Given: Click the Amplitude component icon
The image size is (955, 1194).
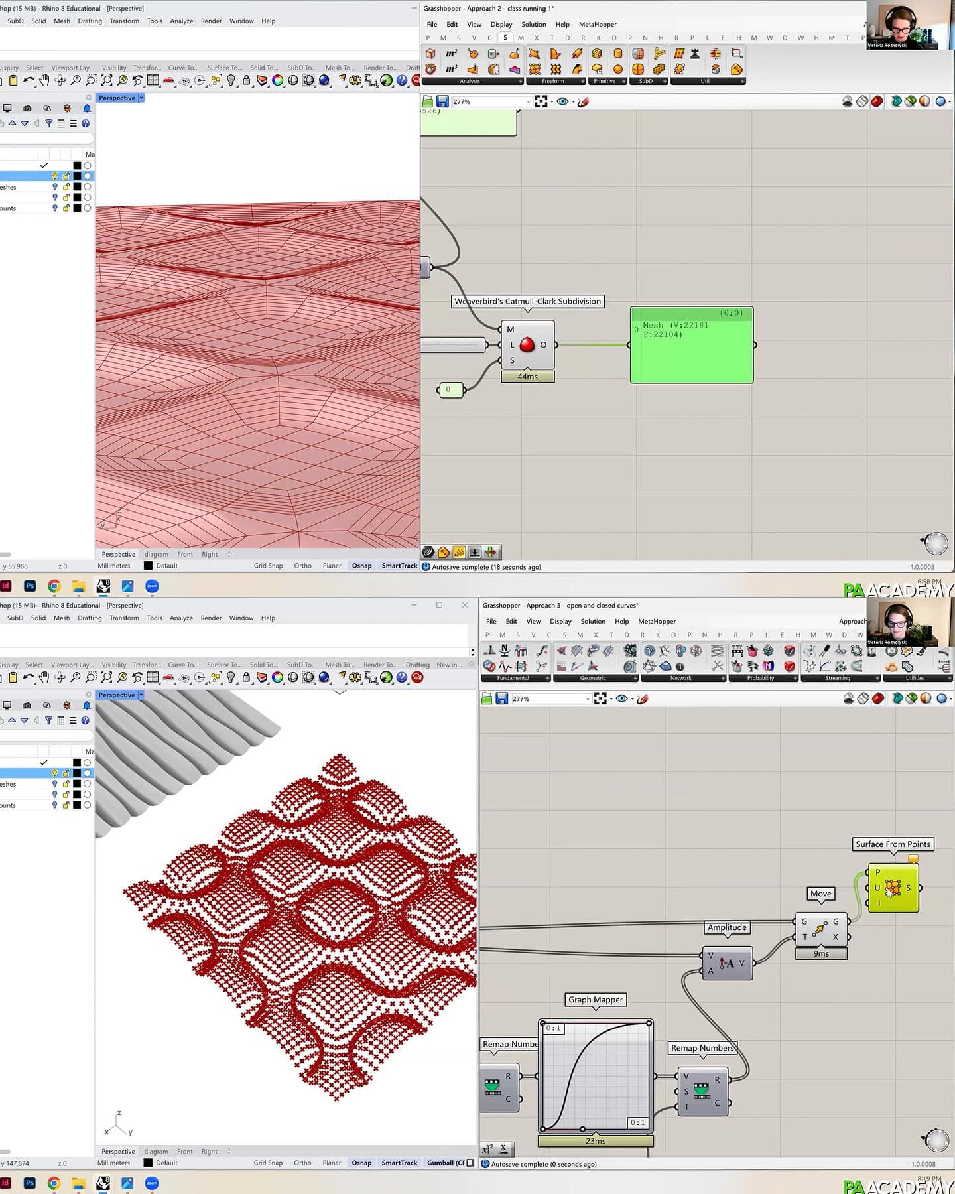Looking at the screenshot, I should pyautogui.click(x=726, y=963).
